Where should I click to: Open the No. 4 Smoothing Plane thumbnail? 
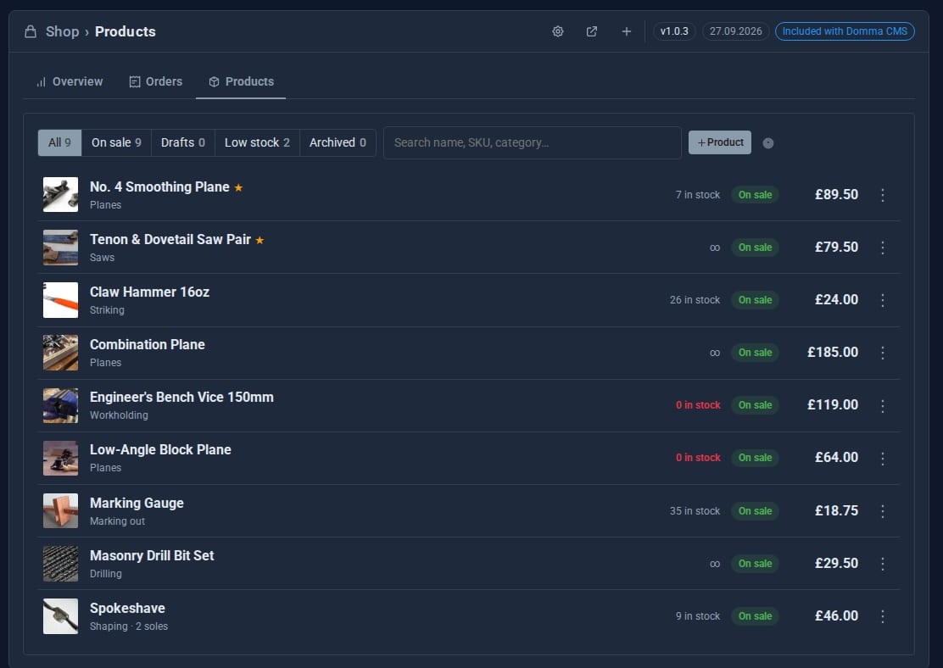tap(61, 194)
